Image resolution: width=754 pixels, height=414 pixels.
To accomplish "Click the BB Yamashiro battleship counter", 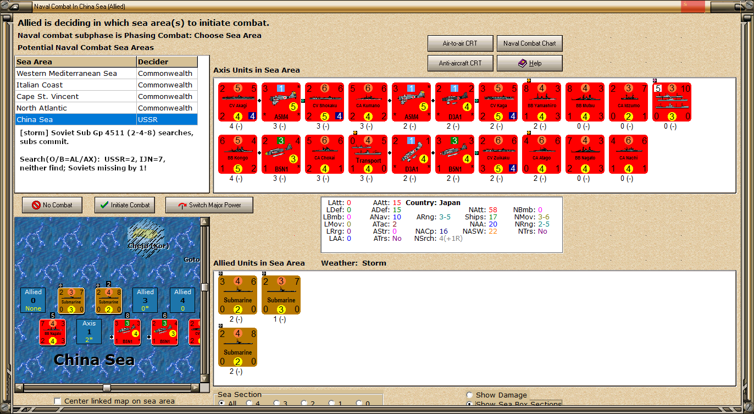I will click(x=542, y=102).
